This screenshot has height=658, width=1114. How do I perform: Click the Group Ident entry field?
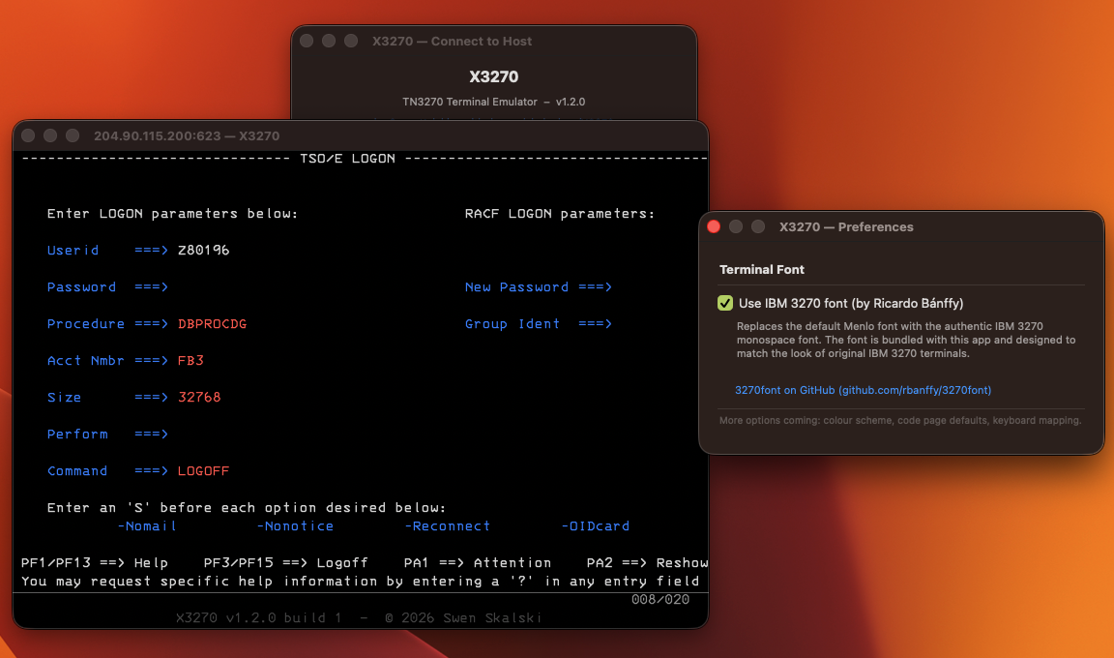click(658, 324)
